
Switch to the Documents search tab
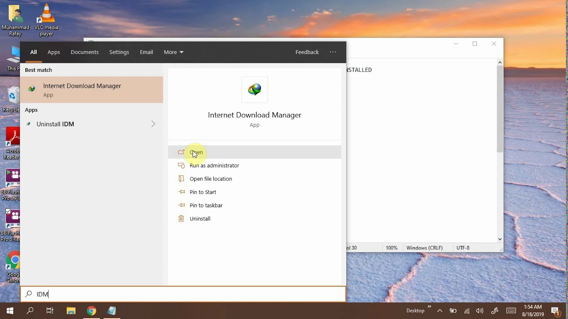pos(84,52)
